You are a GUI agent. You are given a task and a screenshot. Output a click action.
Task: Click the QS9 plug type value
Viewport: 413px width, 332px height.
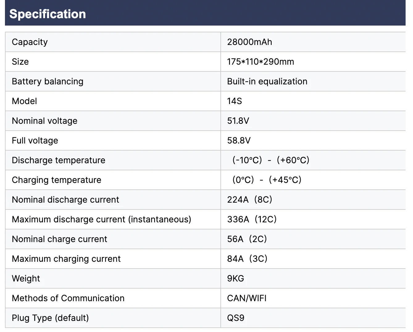click(x=236, y=318)
